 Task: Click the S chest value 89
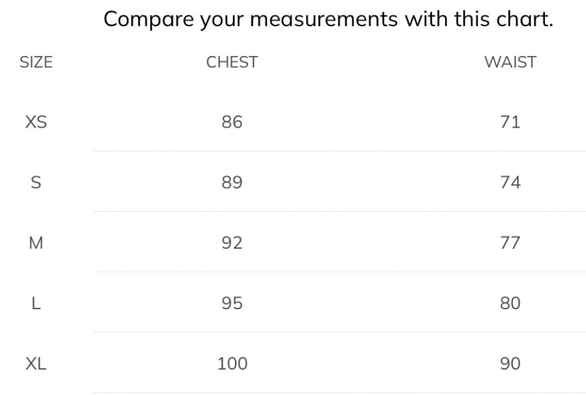pyautogui.click(x=232, y=183)
